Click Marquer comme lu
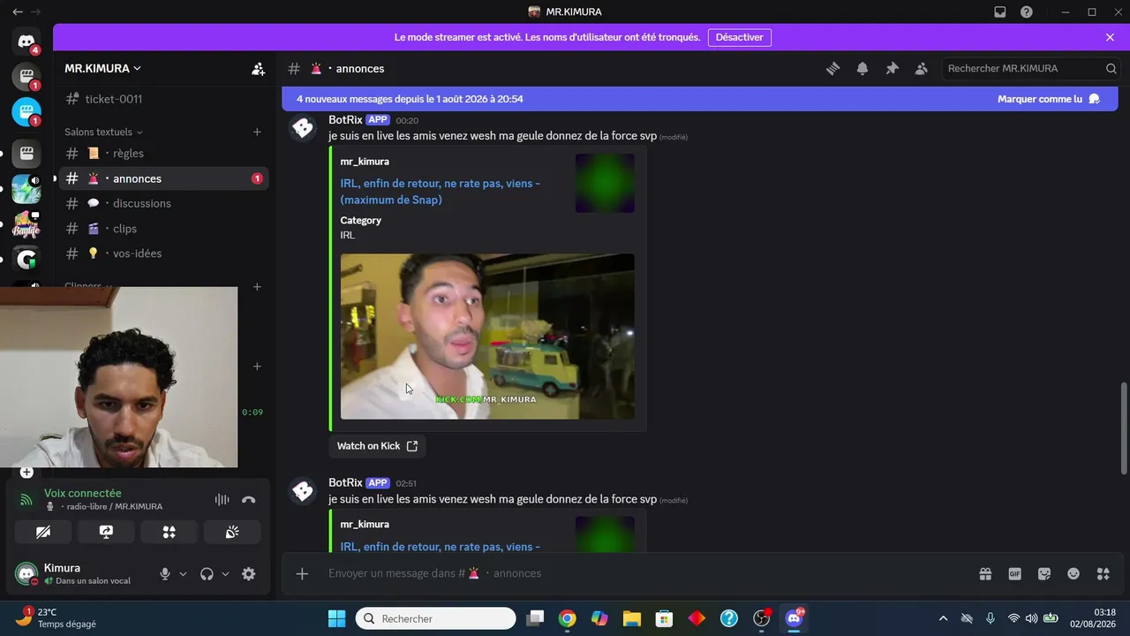This screenshot has width=1130, height=636. tap(1049, 99)
